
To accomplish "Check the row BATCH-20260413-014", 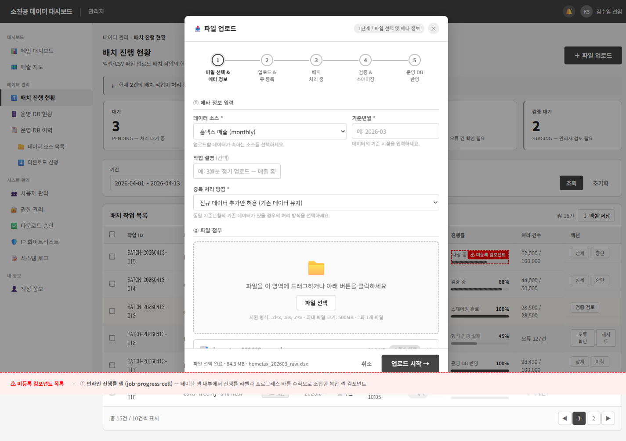I will pos(112,284).
